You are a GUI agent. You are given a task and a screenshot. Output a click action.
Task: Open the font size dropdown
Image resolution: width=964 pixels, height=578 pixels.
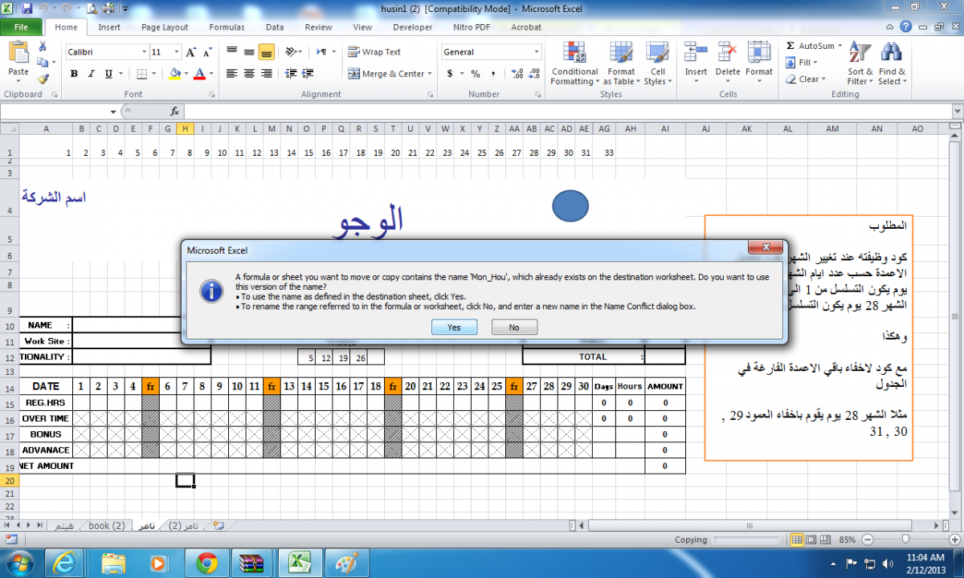click(x=178, y=52)
